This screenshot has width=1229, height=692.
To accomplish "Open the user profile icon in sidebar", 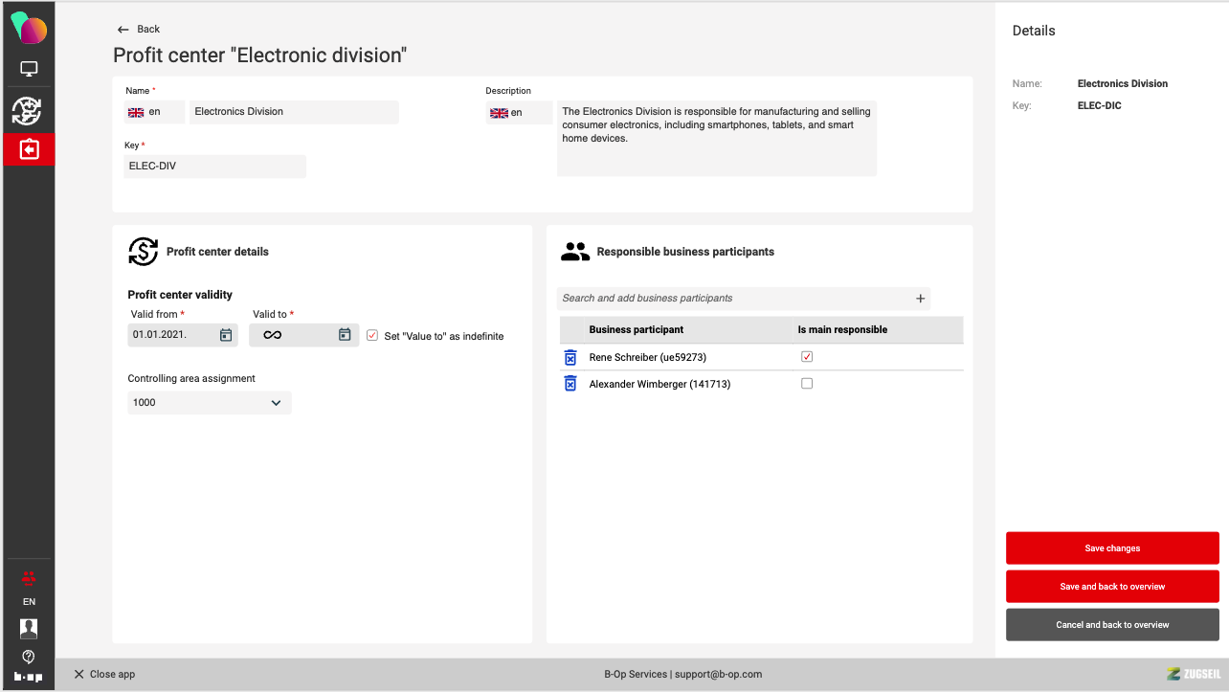I will [29, 629].
